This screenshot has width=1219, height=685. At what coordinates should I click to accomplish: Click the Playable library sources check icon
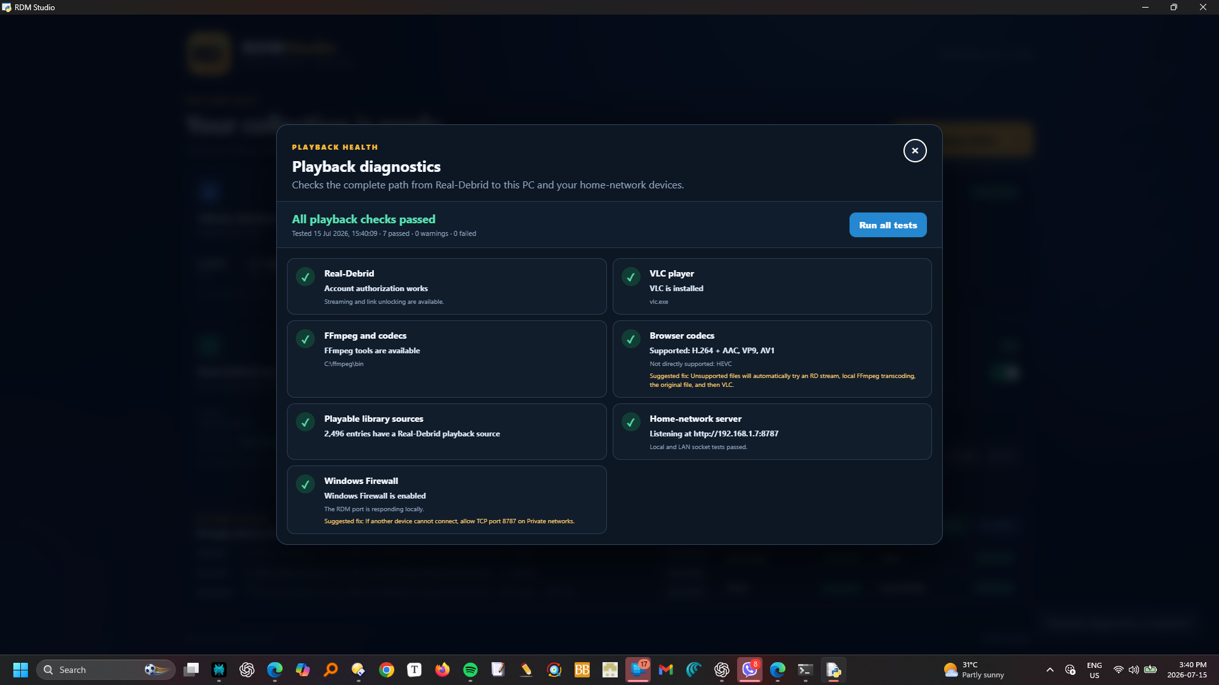click(305, 422)
